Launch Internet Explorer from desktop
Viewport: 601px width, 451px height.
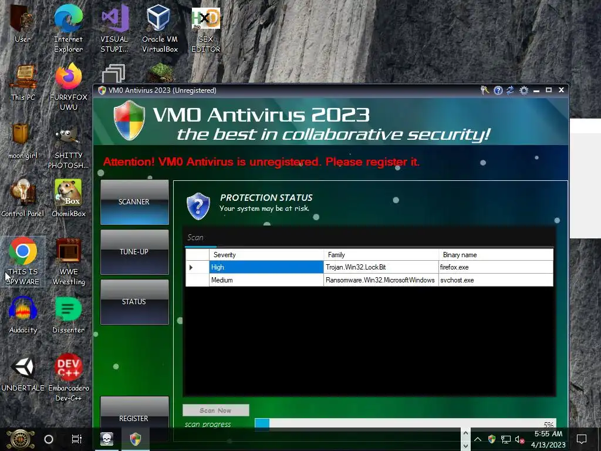[68, 28]
